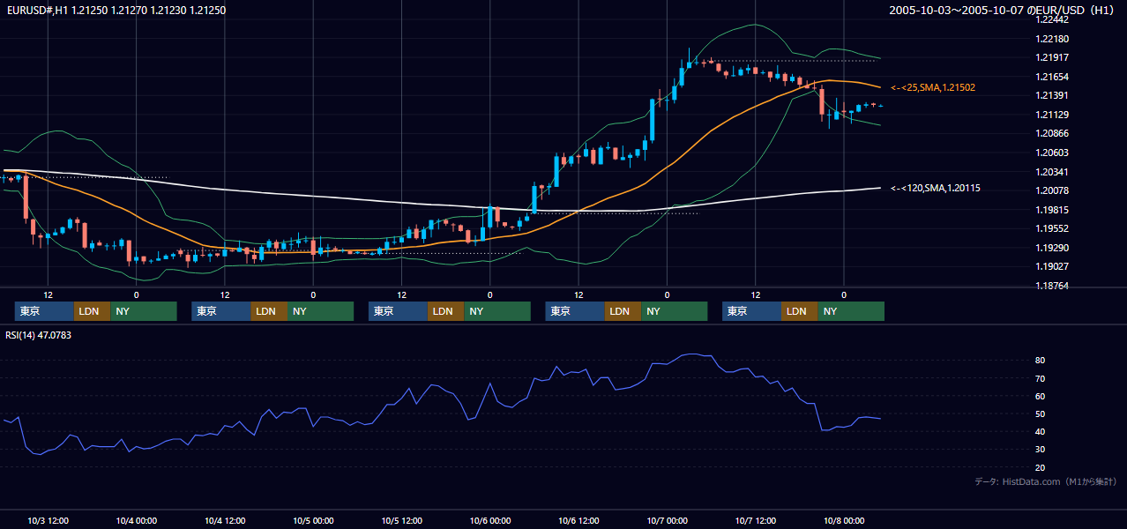This screenshot has width=1127, height=529.
Task: Click the 東京 session block for 10/3
Action: (44, 311)
